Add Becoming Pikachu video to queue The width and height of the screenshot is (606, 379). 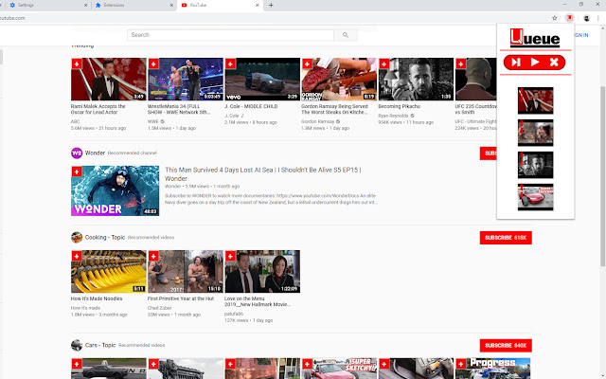point(383,63)
